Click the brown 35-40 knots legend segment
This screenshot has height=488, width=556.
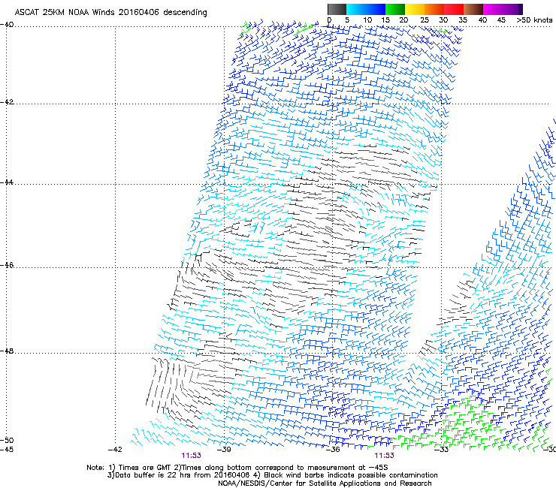[473, 9]
